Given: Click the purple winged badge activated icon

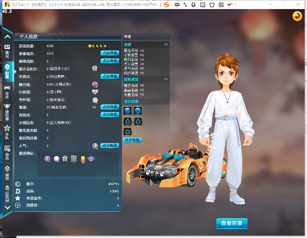Looking at the screenshot, I should (x=91, y=159).
